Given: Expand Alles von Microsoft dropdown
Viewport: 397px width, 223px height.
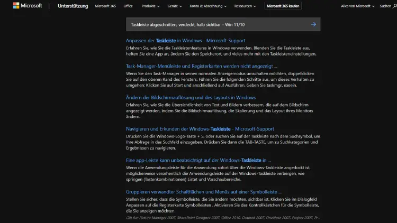Looking at the screenshot, I should pos(357,6).
